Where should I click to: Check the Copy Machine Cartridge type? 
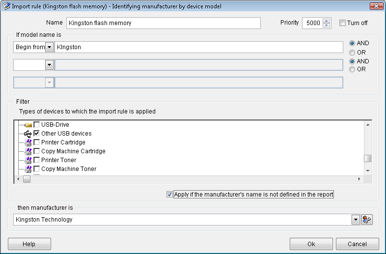pyautogui.click(x=36, y=151)
